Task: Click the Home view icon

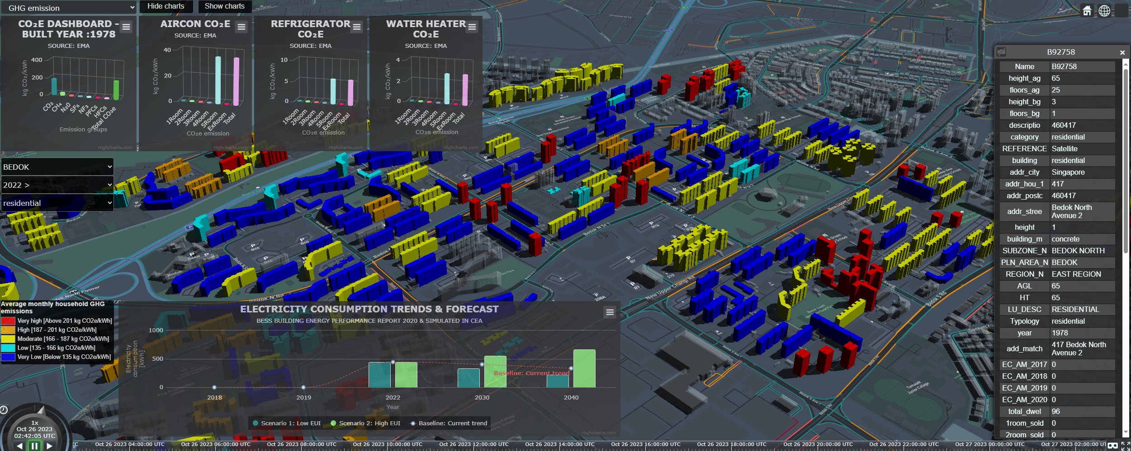Action: pos(1087,10)
